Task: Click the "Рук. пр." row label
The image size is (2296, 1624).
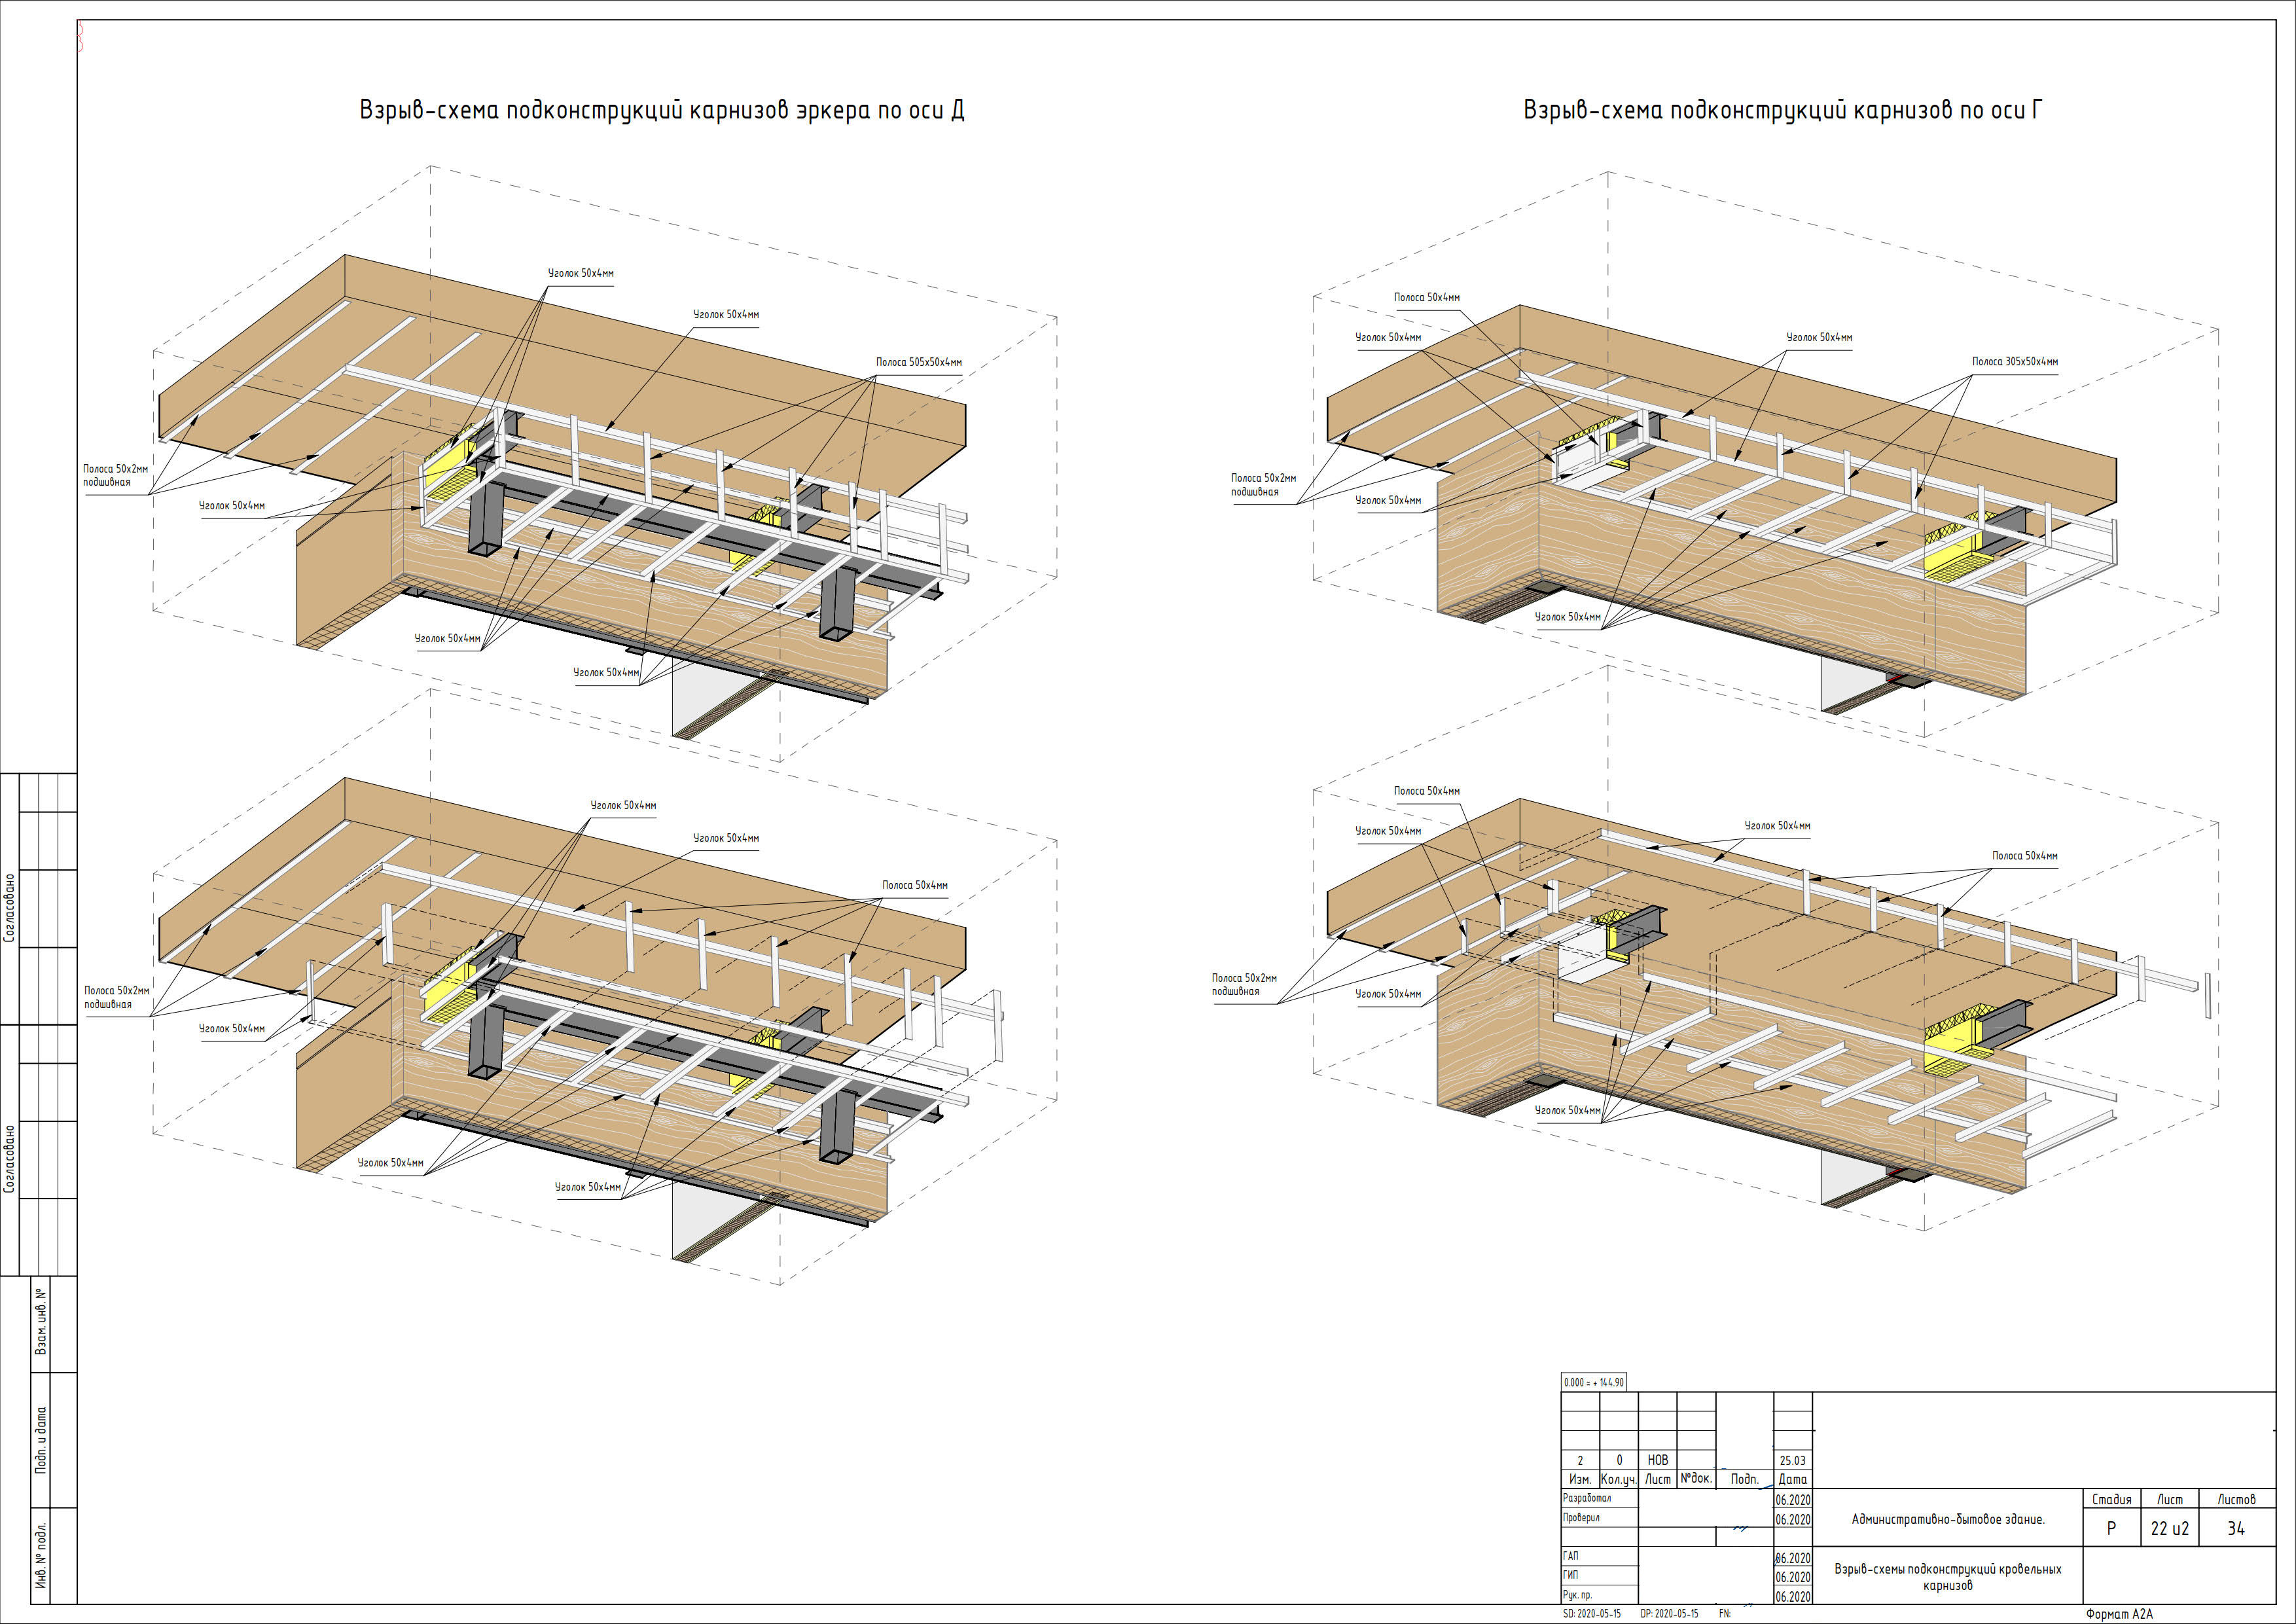Action: 1577,1595
